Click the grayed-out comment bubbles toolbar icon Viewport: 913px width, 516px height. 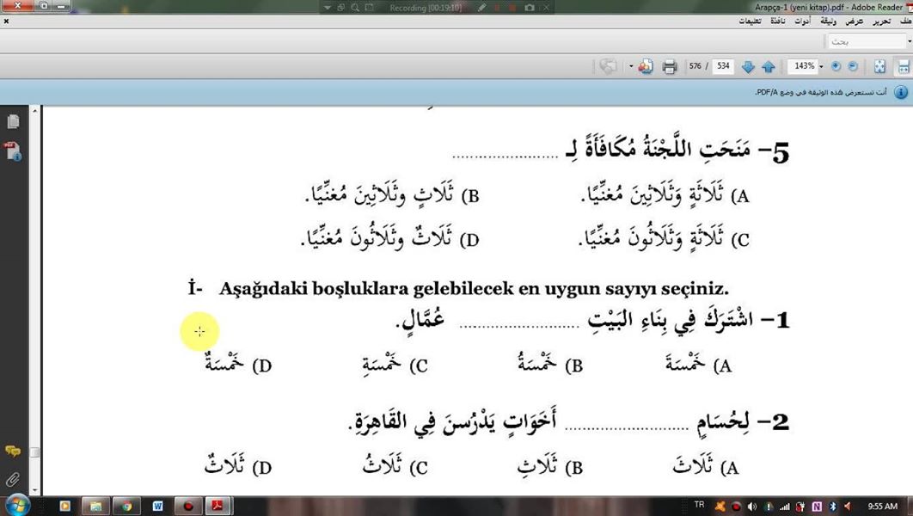[x=608, y=67]
